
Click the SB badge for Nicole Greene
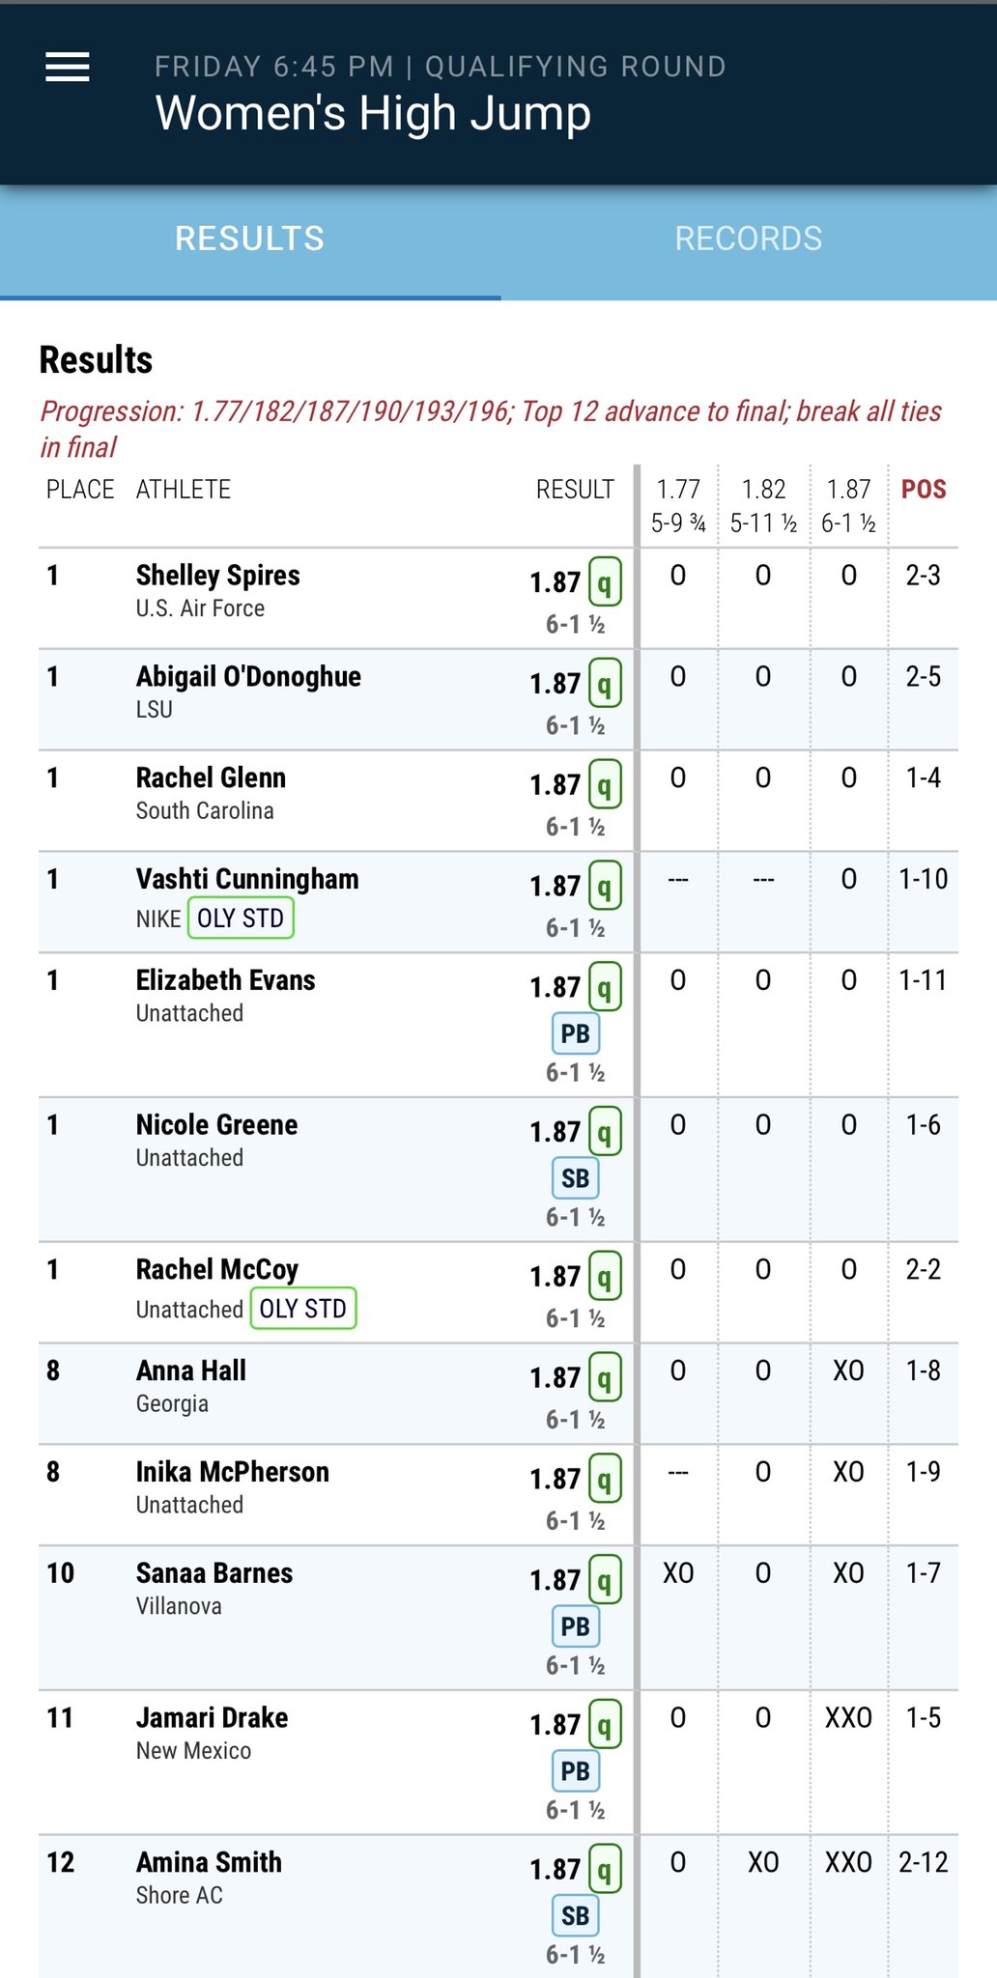575,1178
